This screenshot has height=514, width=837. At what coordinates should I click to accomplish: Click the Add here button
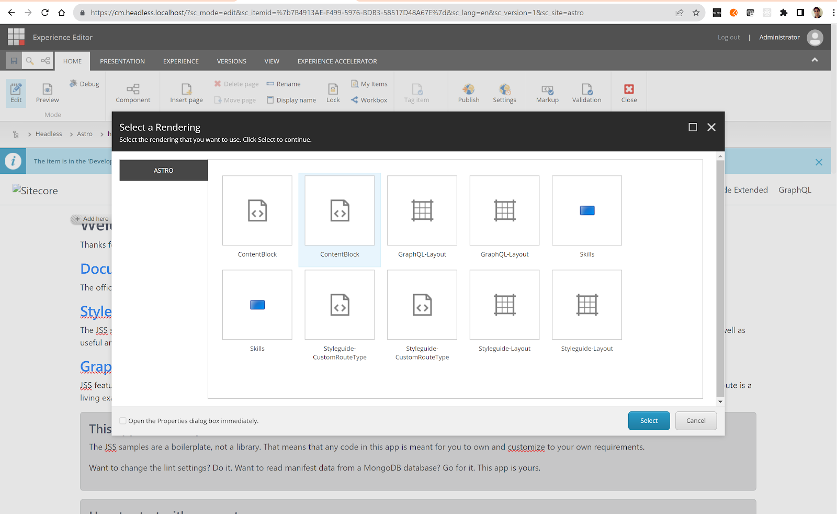92,219
